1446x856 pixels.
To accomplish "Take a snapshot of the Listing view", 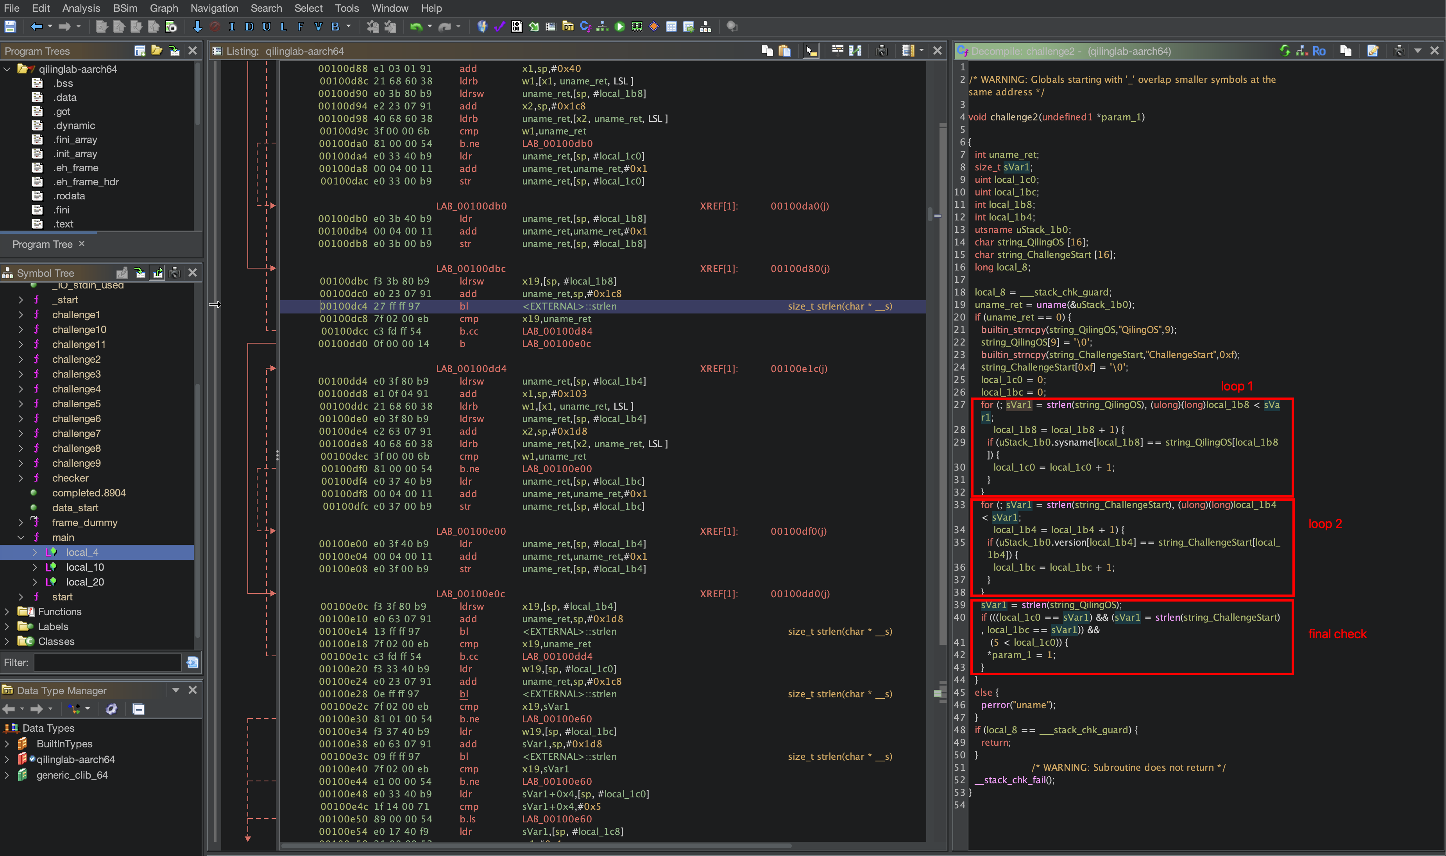I will click(x=882, y=51).
